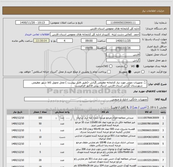Viewport: 173px width, 167px height.
Task: Click the نام کالا column header
Action: (105, 112)
